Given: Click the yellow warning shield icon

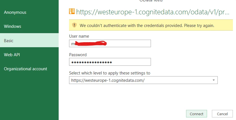Looking at the screenshot, I should point(74,25).
